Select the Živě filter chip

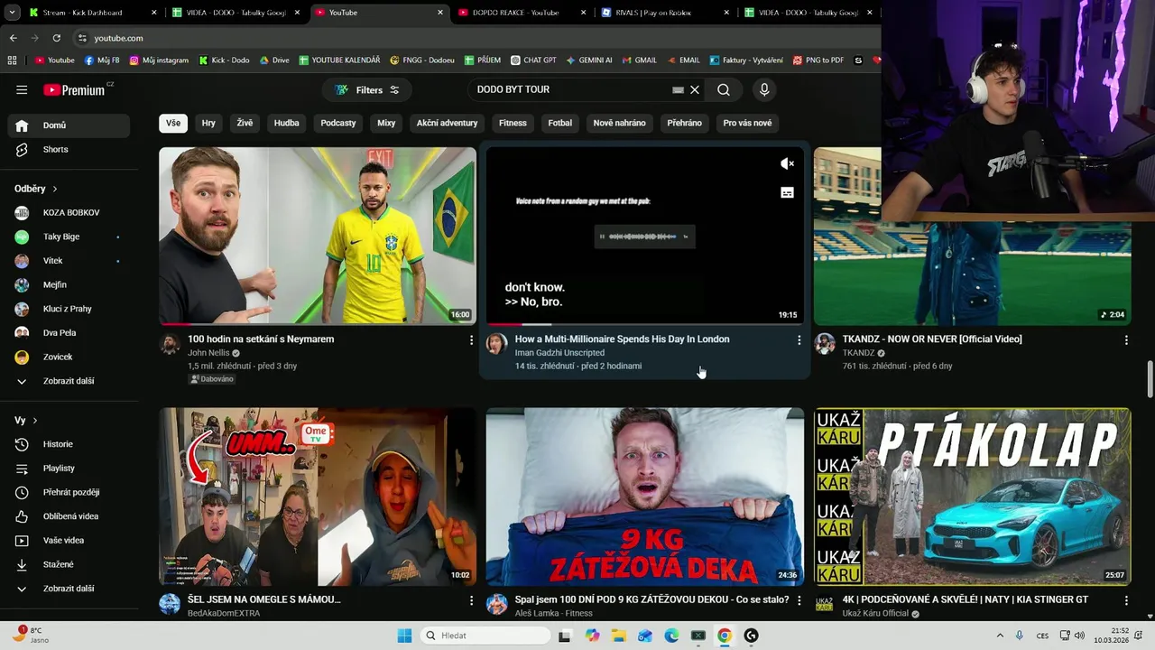point(245,123)
